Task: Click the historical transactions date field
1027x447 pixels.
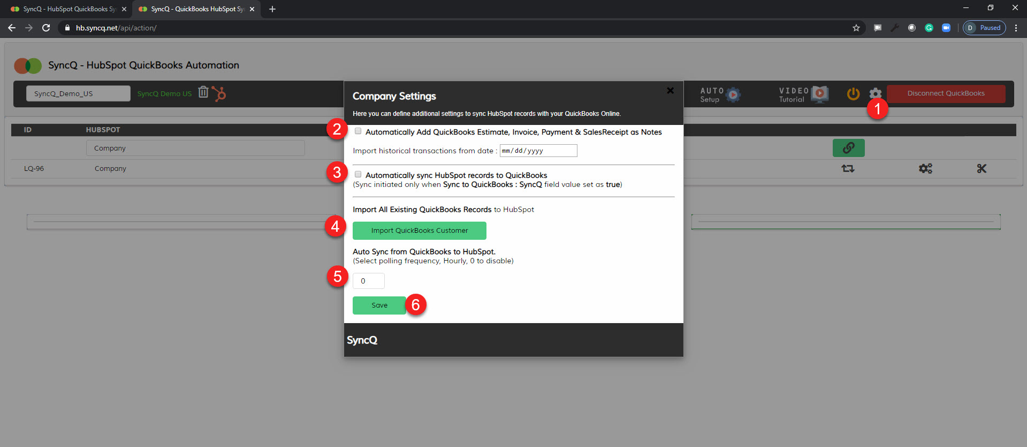Action: point(538,151)
